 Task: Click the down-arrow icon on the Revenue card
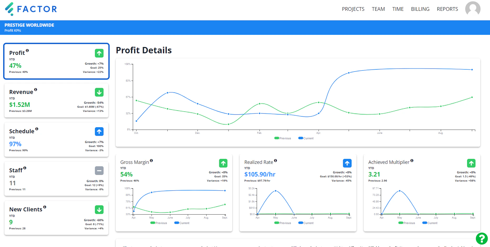pos(99,92)
